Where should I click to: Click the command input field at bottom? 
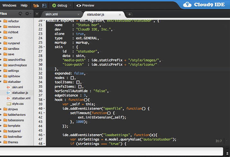coord(112,151)
